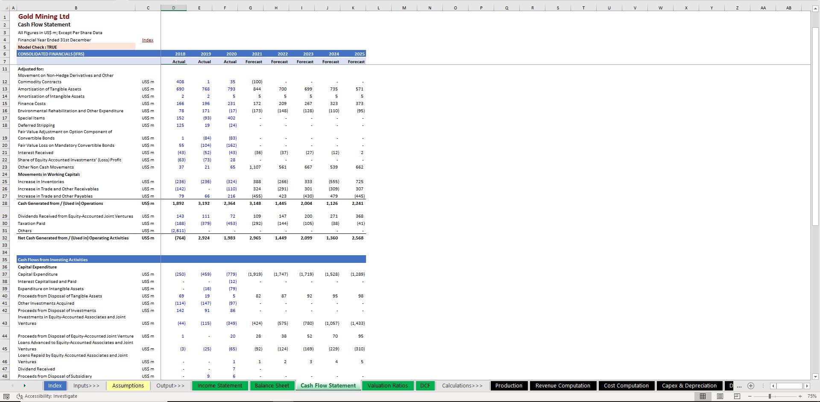Switch to Page Layout view
820x402 pixels.
[720, 396]
